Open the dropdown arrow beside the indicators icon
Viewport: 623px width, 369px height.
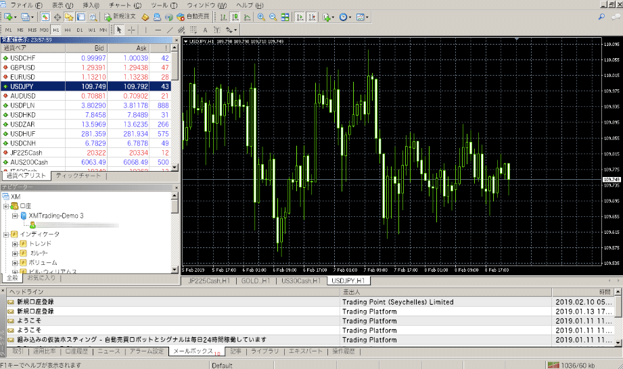333,18
